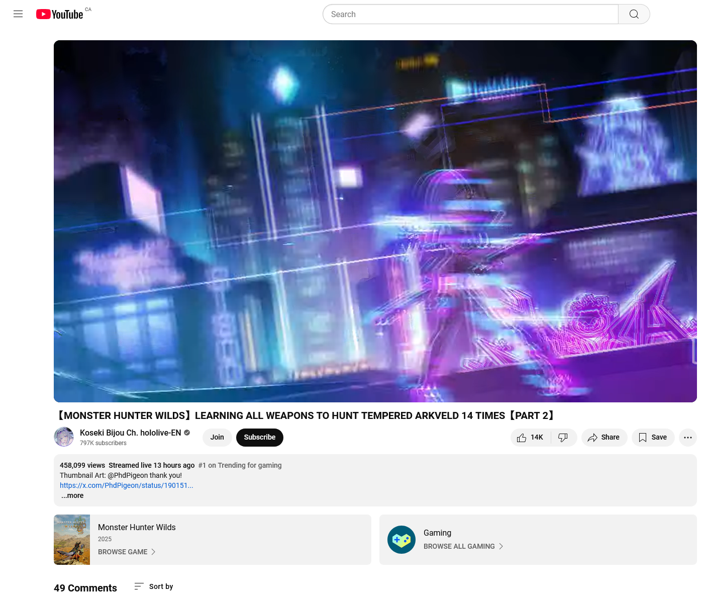Open the hamburger guide menu
This screenshot has width=703, height=595.
[18, 14]
